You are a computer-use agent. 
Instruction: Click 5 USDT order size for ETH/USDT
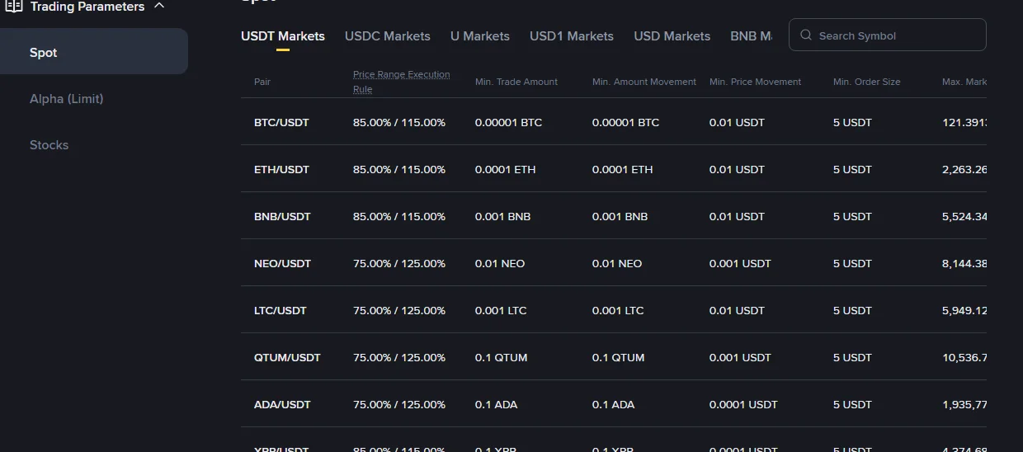click(852, 169)
